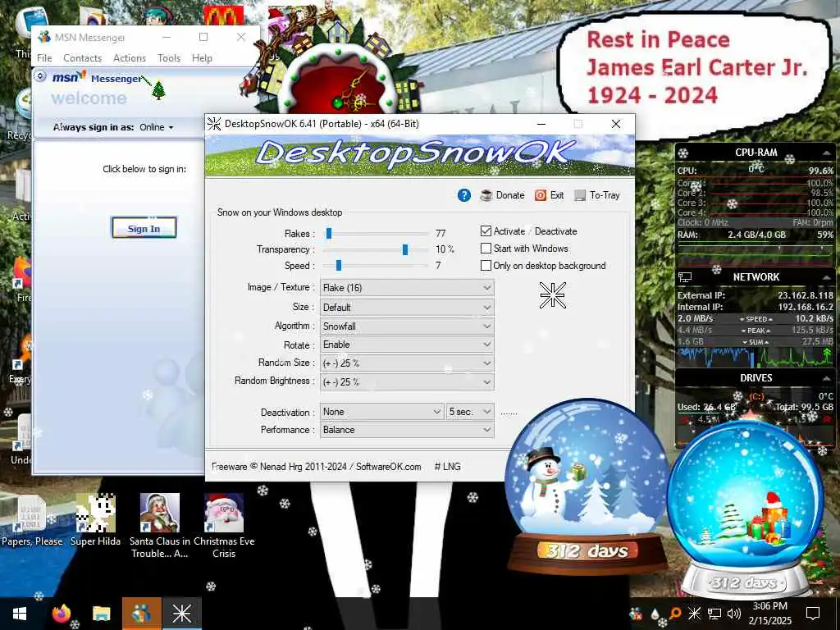Screen dimensions: 840x630
Task: Collapse the NETWORK widget panel
Action: (827, 277)
